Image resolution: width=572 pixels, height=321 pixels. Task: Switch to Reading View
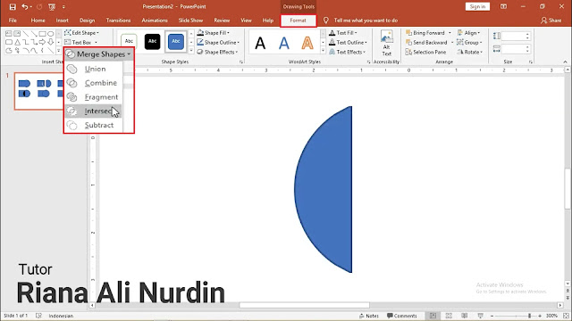[465, 316]
